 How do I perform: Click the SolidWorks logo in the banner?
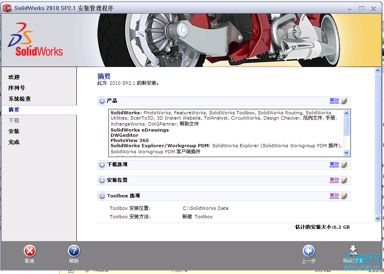[x=35, y=40]
